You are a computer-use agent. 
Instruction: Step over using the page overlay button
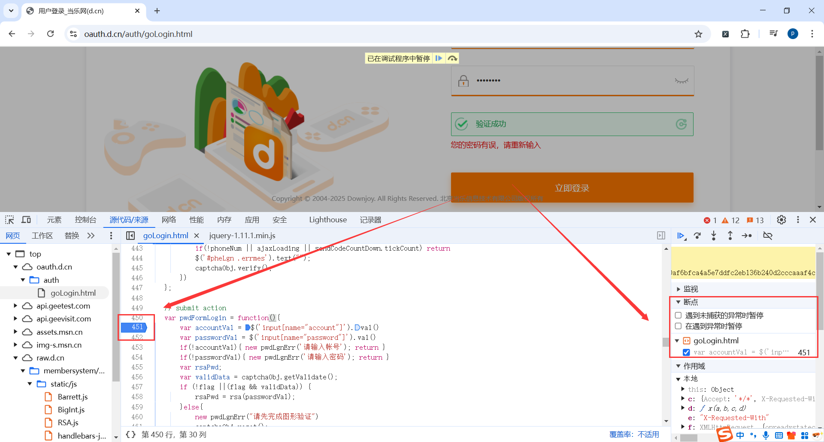(452, 58)
